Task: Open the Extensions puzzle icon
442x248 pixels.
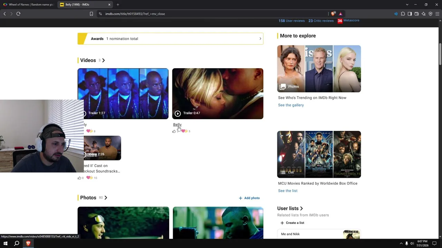Action: tap(403, 14)
